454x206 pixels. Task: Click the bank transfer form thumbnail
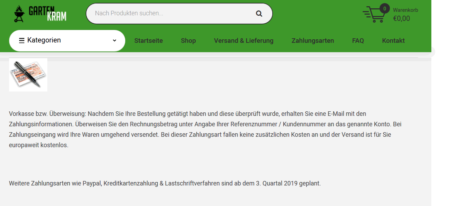tap(28, 74)
